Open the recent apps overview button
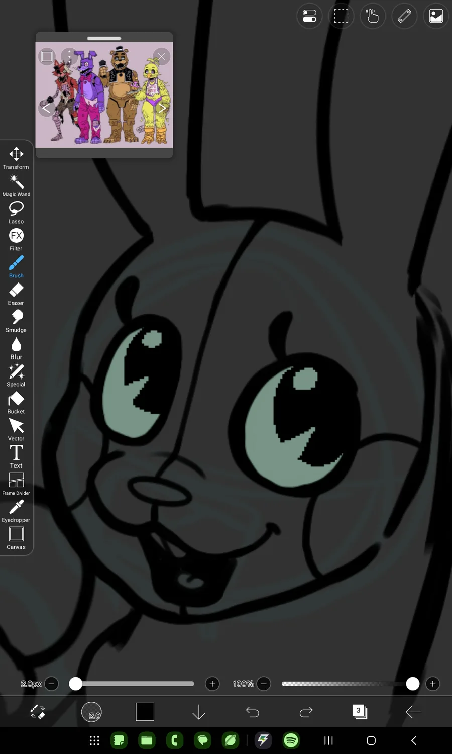 click(328, 740)
